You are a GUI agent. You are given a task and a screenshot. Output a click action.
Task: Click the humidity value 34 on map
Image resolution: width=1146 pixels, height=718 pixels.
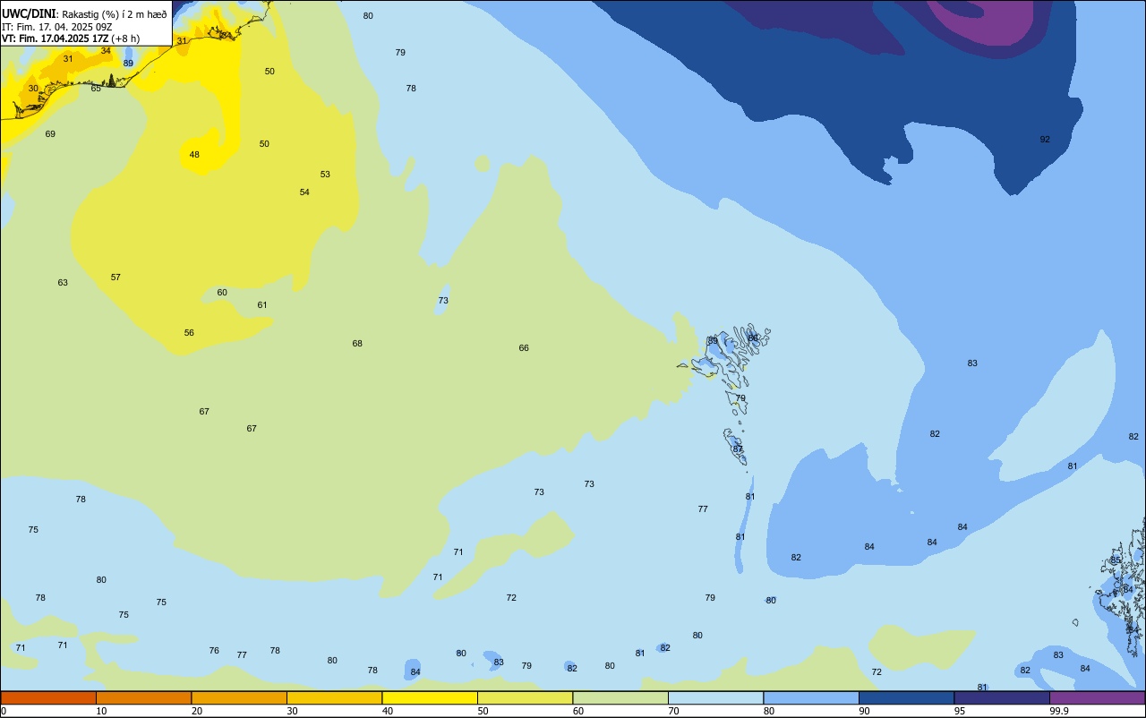click(x=106, y=51)
